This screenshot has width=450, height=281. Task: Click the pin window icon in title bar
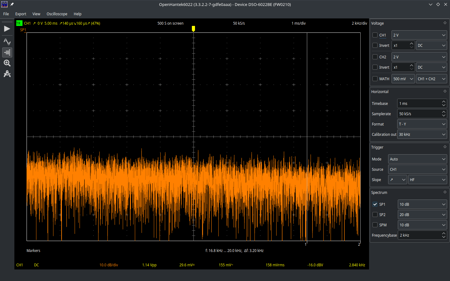(12, 4)
